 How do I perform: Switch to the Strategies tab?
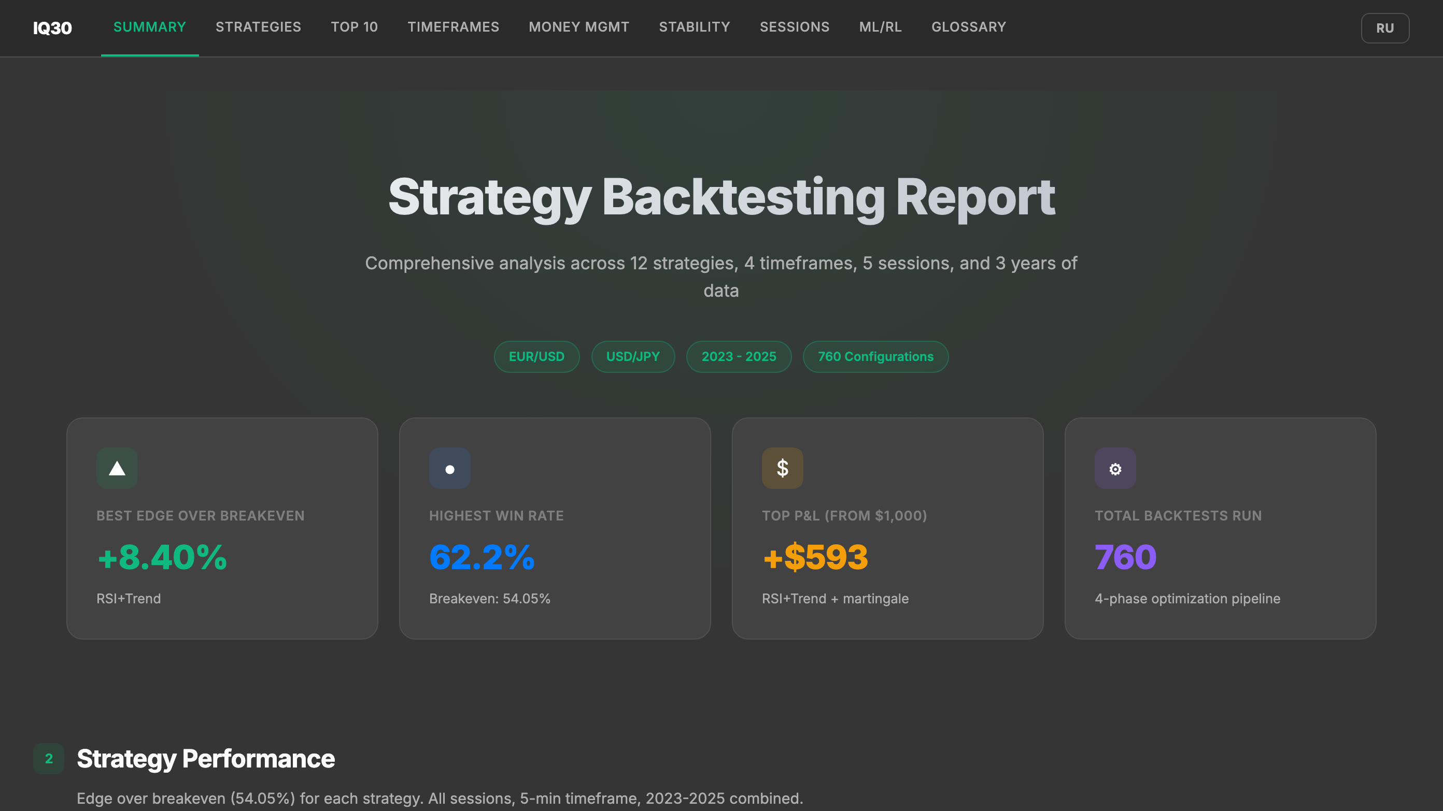[258, 27]
